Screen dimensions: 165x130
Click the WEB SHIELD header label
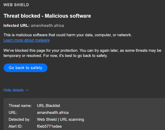coord(16,5)
